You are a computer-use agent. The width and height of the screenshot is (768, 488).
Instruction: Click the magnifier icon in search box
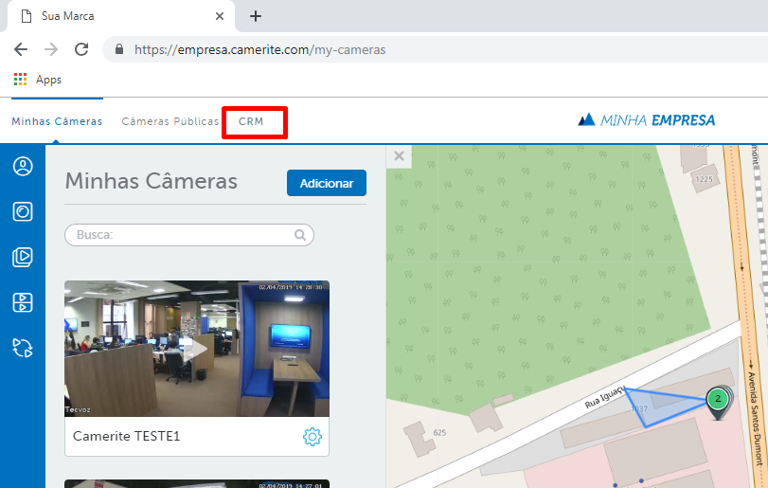[x=300, y=235]
